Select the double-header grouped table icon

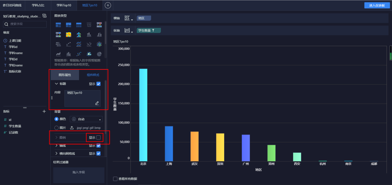[x=68, y=25]
